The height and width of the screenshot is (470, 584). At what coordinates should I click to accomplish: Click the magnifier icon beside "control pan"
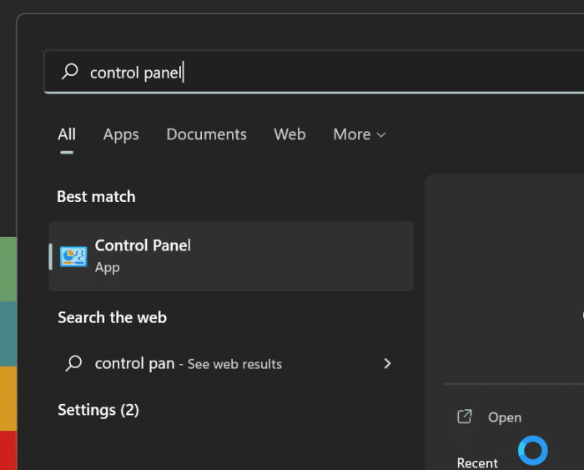pos(74,363)
